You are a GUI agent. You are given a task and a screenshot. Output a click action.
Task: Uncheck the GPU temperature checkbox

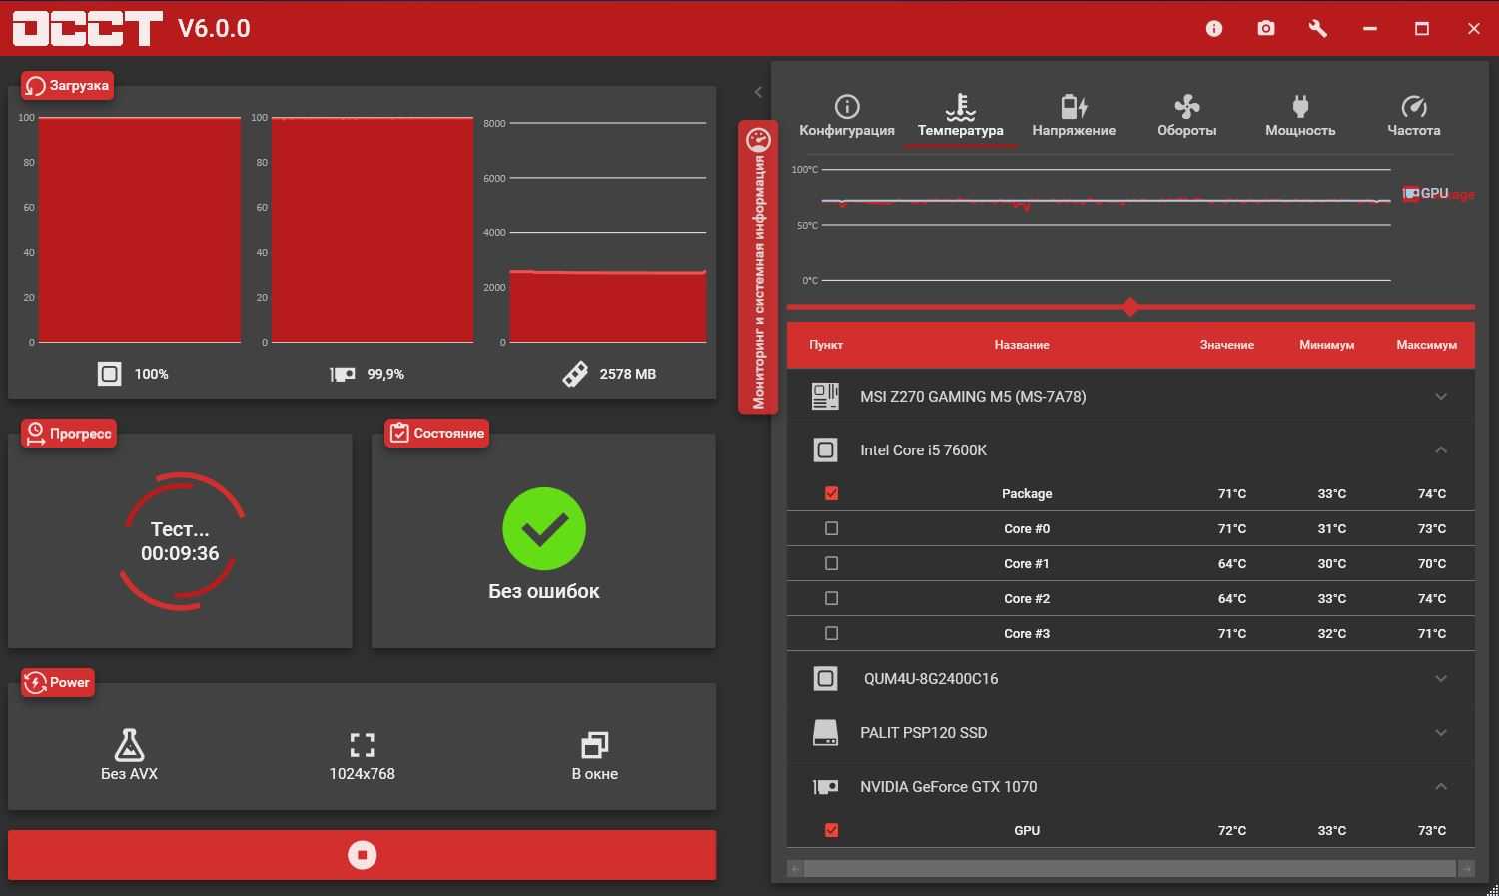831,830
